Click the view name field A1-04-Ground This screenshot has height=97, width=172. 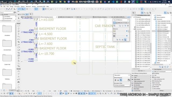[165, 72]
